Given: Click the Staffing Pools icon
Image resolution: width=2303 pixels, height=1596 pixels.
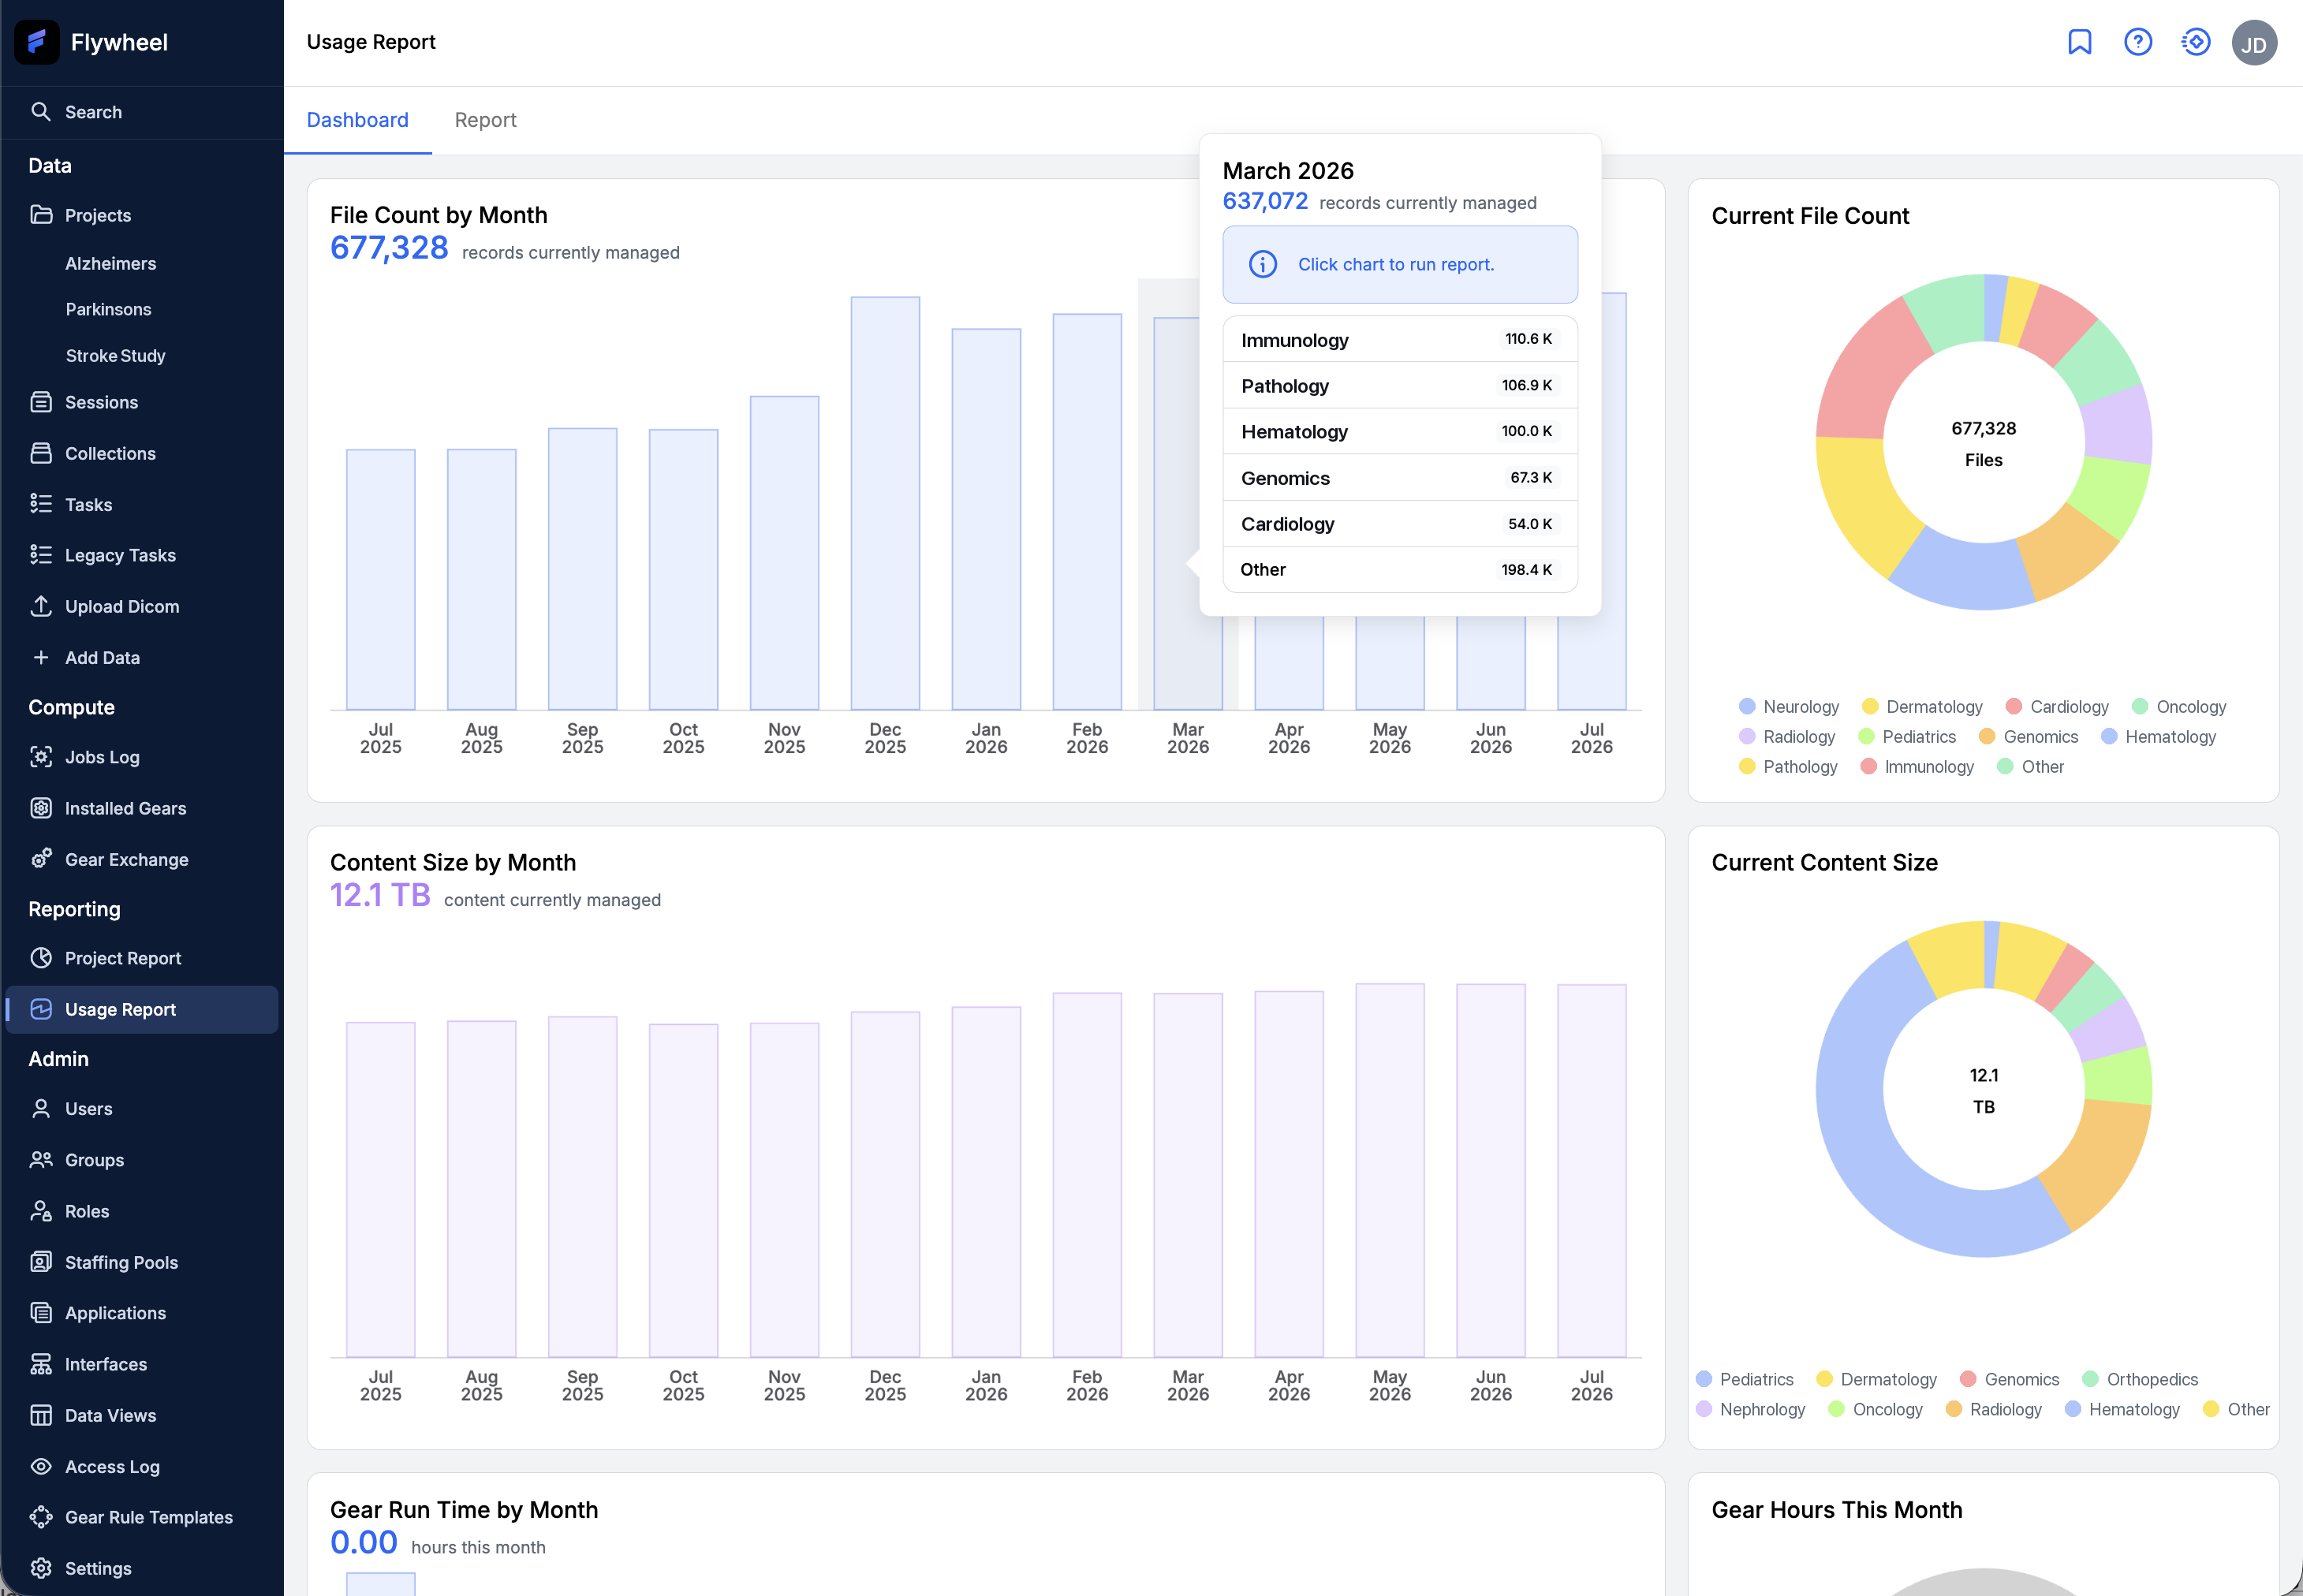Looking at the screenshot, I should click(x=41, y=1262).
